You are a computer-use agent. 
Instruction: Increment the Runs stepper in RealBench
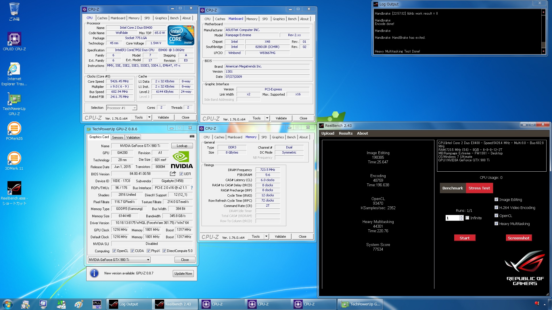point(461,217)
